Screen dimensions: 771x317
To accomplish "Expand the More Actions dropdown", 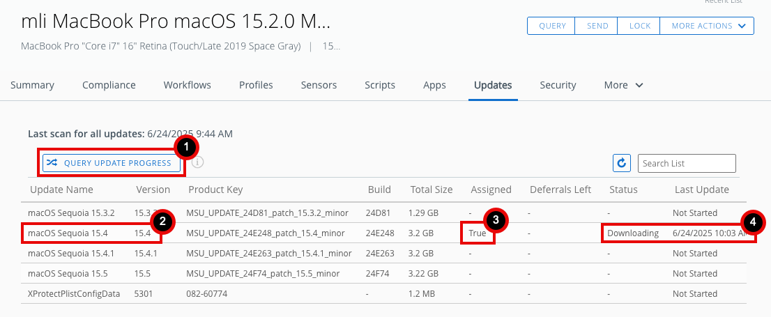I will 707,26.
